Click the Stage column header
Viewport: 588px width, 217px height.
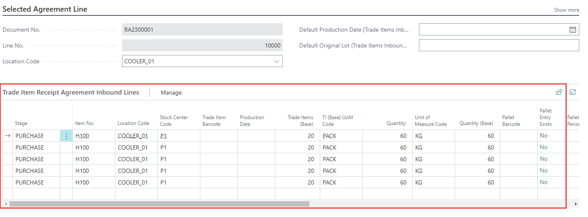click(21, 123)
